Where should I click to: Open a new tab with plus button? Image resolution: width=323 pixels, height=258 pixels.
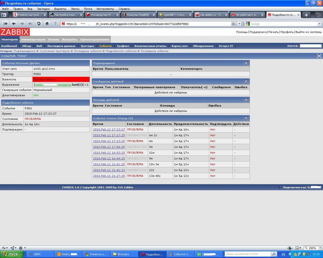point(306,15)
